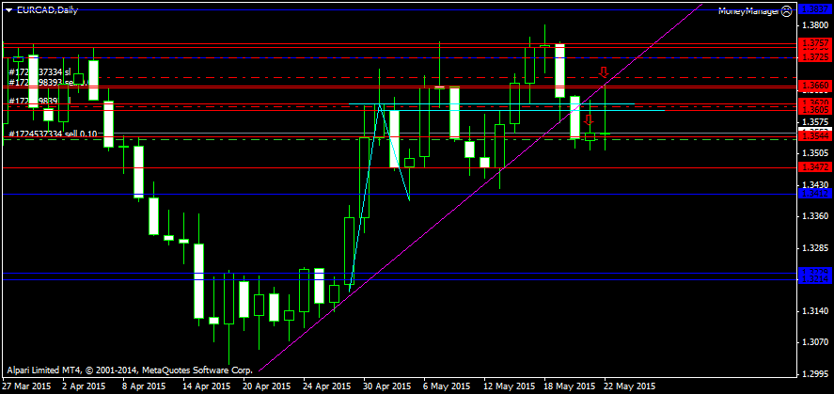Select the magenta ascending trend line
The width and height of the screenshot is (834, 394).
pos(480,188)
